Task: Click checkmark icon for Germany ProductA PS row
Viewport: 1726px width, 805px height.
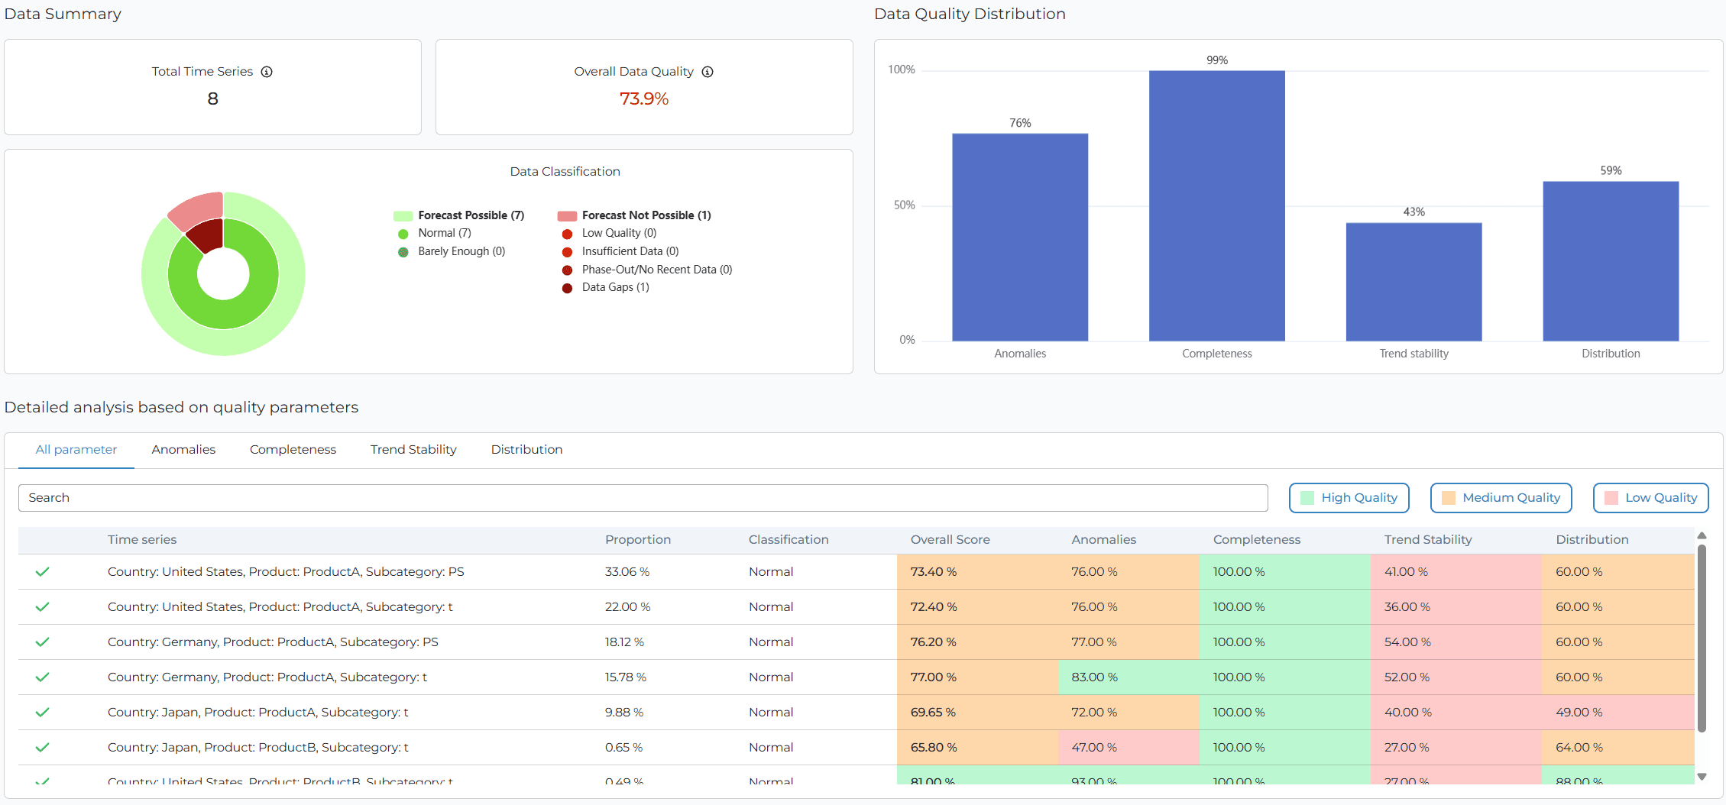Action: (43, 642)
